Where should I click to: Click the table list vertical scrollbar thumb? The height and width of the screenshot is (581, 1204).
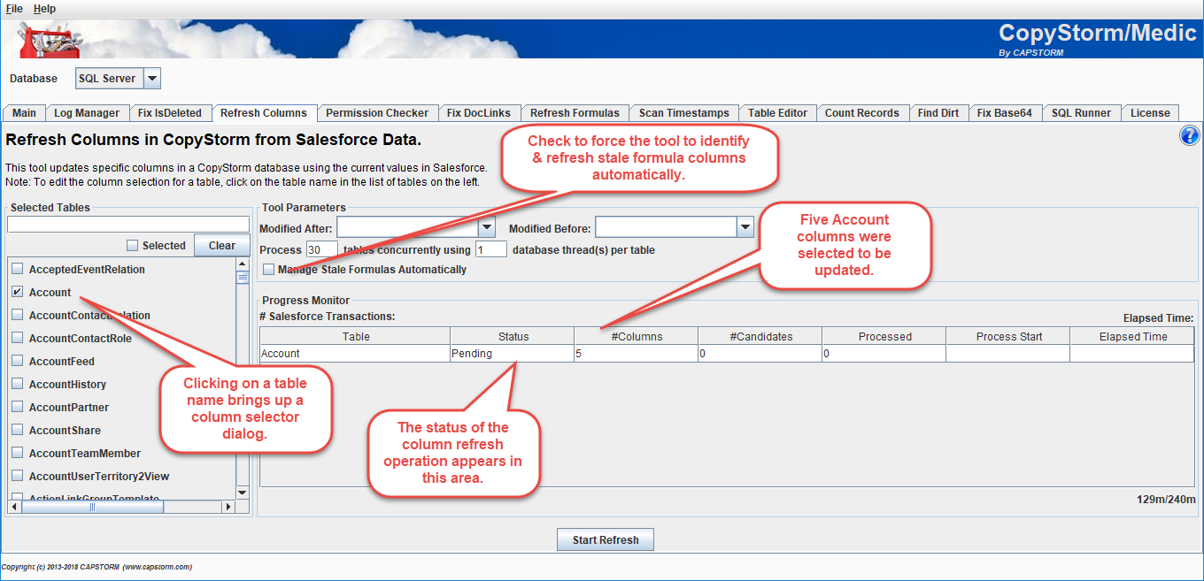coord(243,277)
